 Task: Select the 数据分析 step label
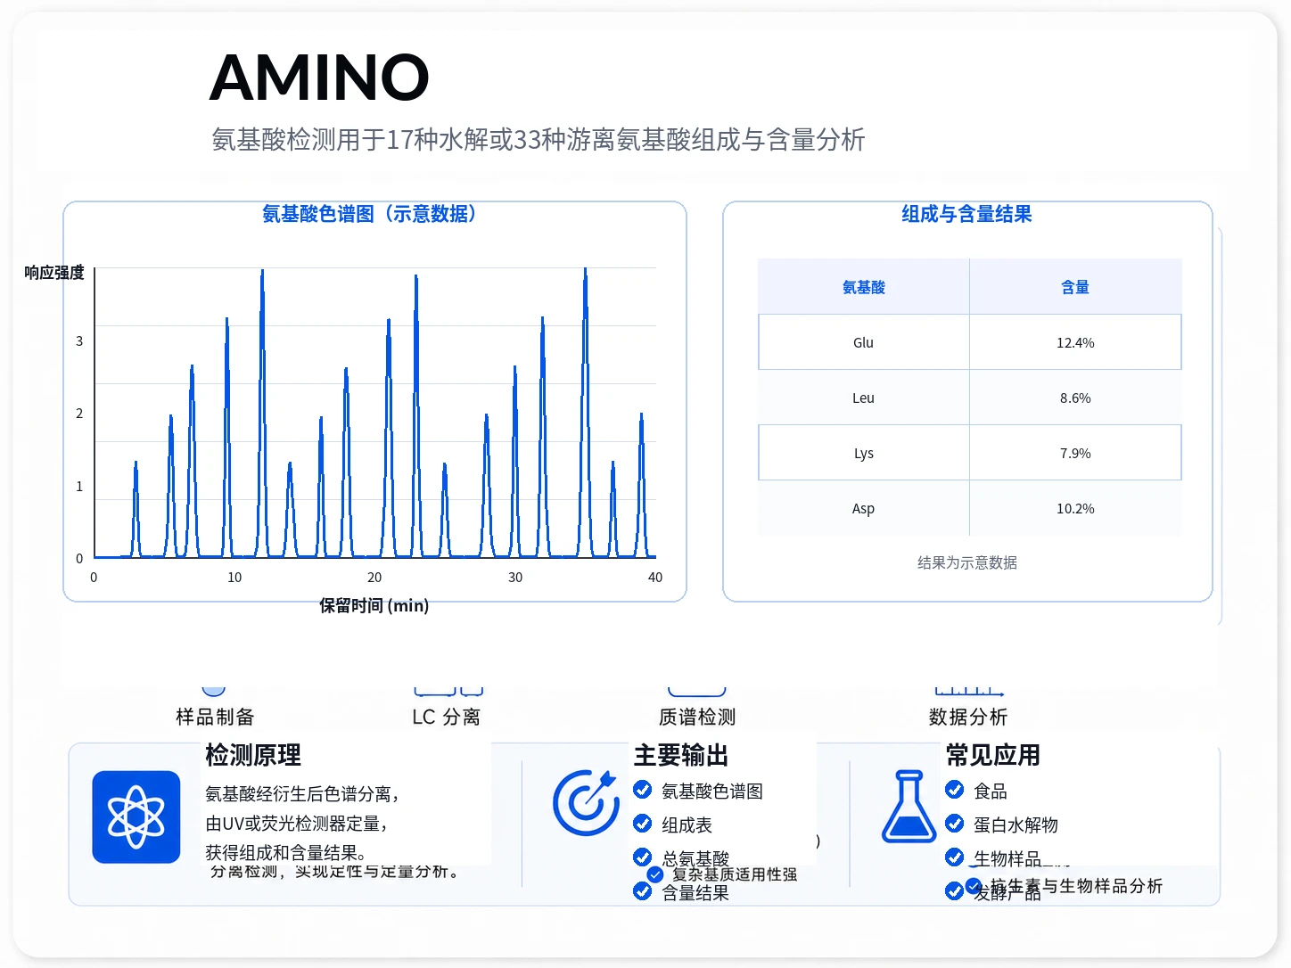[x=968, y=717]
